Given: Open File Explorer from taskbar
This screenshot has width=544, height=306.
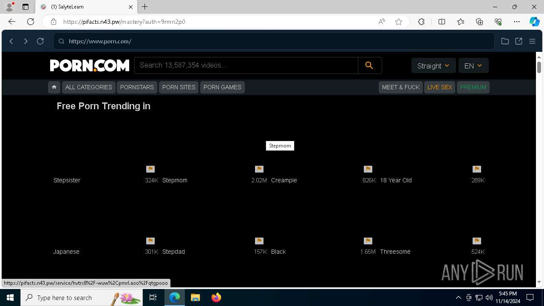Looking at the screenshot, I should (x=195, y=297).
